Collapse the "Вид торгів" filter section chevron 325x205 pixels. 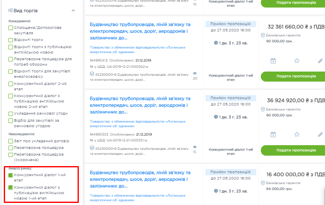coord(73,10)
